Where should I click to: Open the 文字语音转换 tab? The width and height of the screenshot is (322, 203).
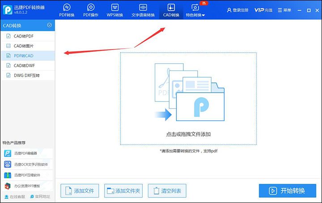143,10
